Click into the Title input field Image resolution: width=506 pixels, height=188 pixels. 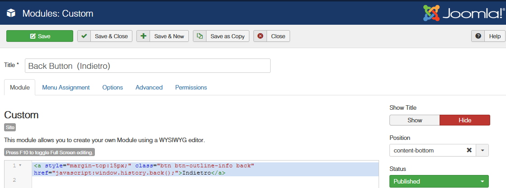click(147, 66)
